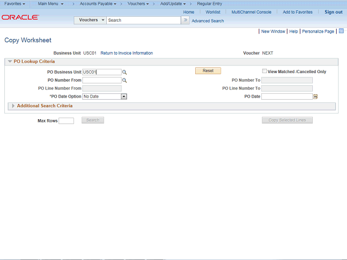Open Vouchers breadcrumb menu
The height and width of the screenshot is (260, 347).
138,4
